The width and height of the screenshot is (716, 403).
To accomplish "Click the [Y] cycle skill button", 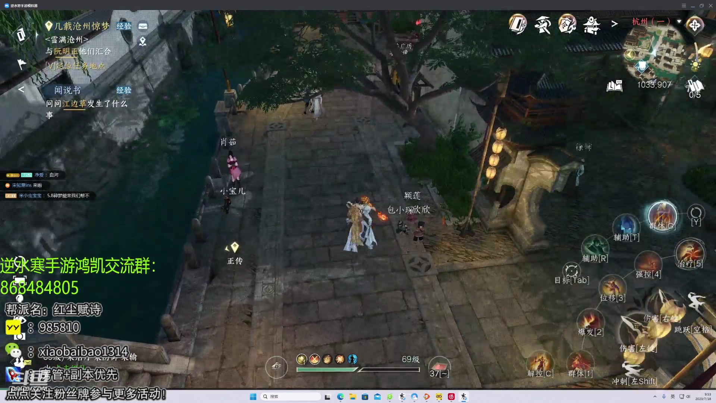I will point(696,215).
